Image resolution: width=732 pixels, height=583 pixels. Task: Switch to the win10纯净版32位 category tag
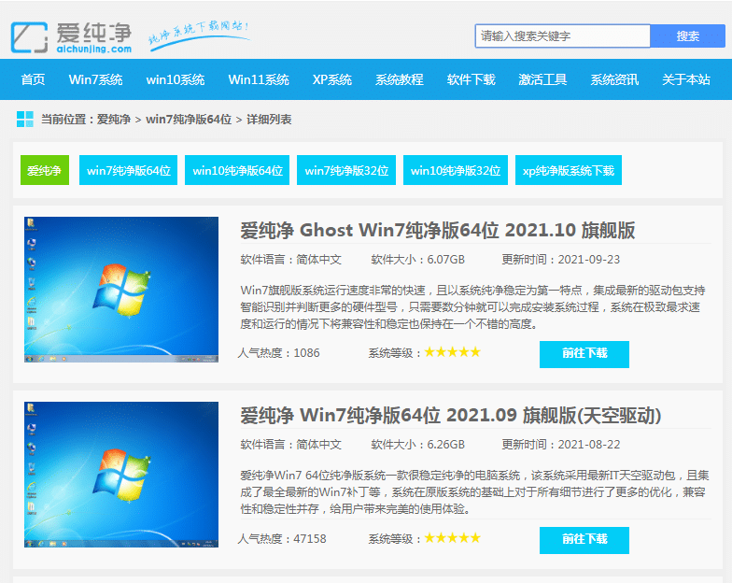coord(456,170)
